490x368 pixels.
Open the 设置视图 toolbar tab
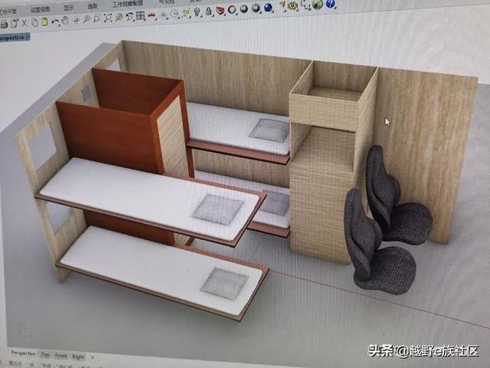click(x=40, y=10)
